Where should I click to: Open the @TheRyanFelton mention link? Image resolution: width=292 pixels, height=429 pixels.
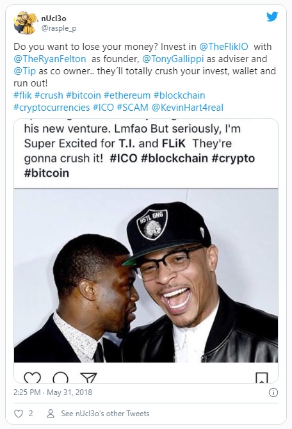50,59
